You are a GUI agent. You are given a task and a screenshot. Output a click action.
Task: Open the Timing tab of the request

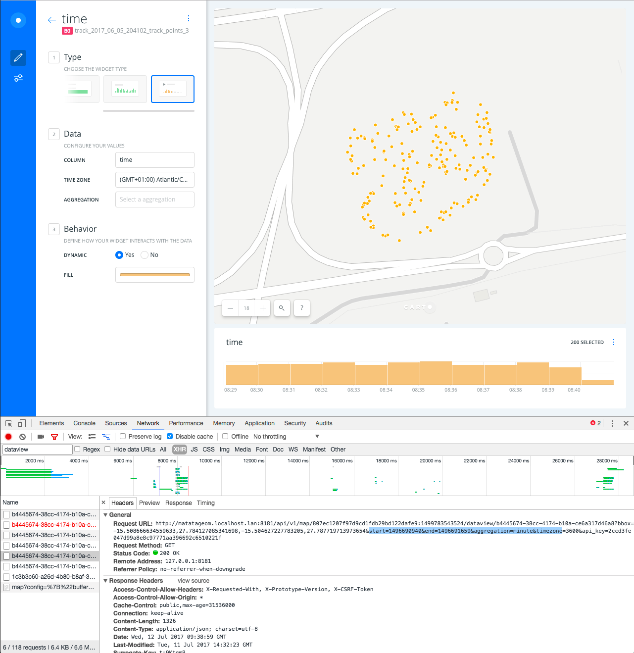click(x=206, y=503)
